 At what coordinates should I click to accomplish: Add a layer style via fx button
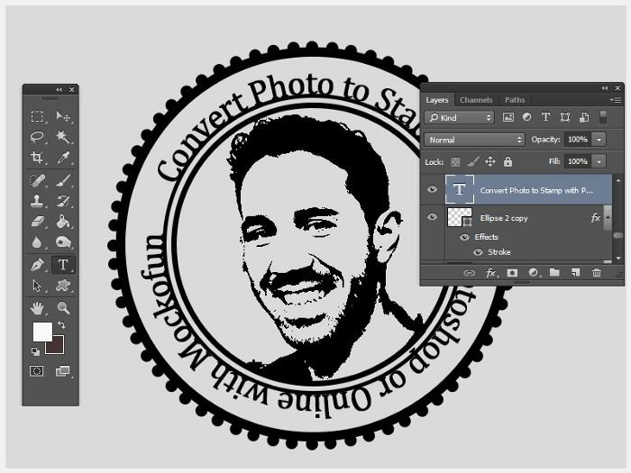(490, 273)
